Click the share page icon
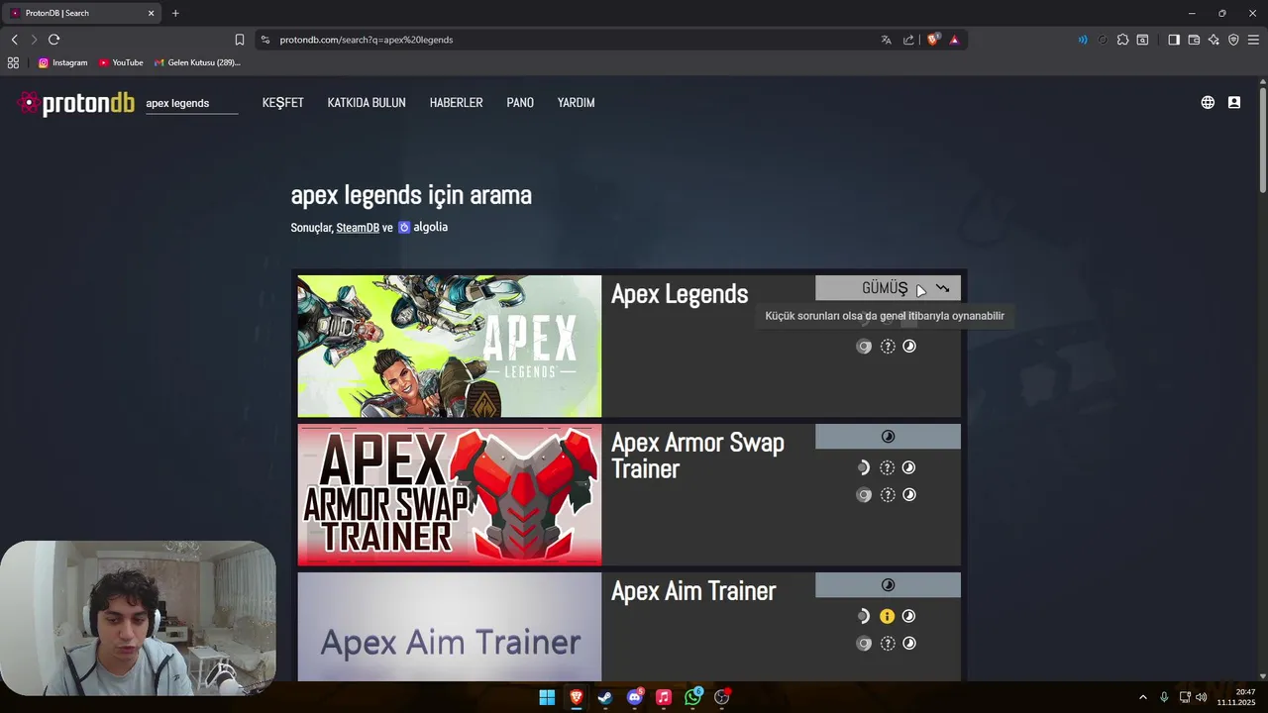Viewport: 1268px width, 713px height. [x=908, y=40]
